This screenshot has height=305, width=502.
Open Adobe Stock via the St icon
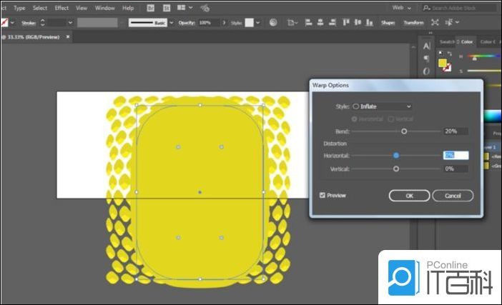(x=167, y=8)
